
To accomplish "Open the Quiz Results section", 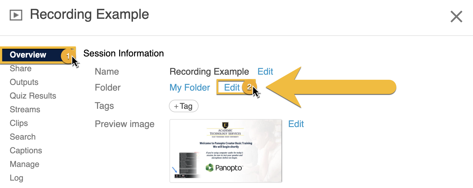I will pyautogui.click(x=33, y=96).
